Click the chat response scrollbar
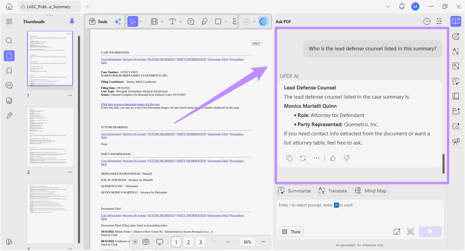The width and height of the screenshot is (465, 251). click(443, 164)
